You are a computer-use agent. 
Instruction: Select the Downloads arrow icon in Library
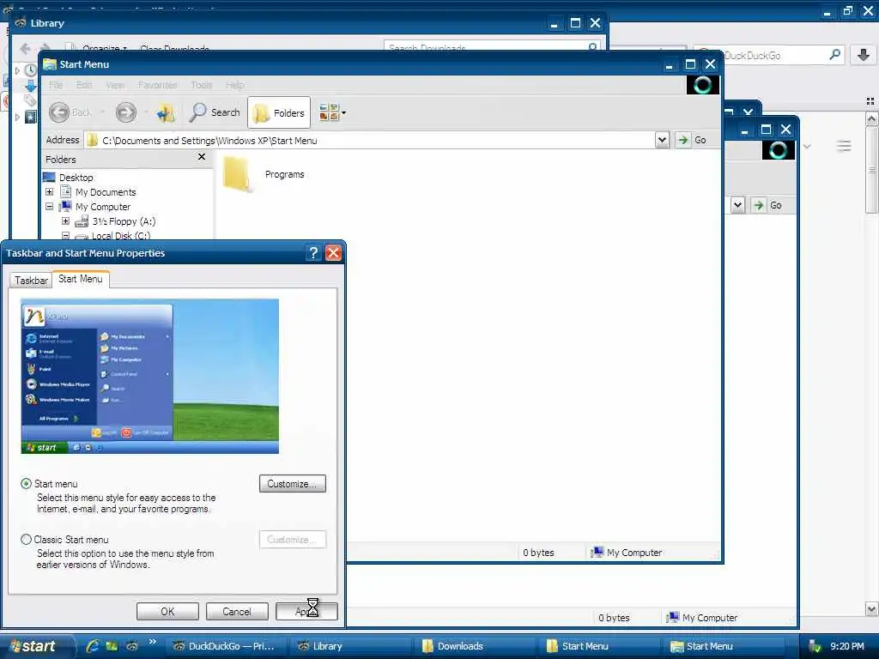[30, 86]
